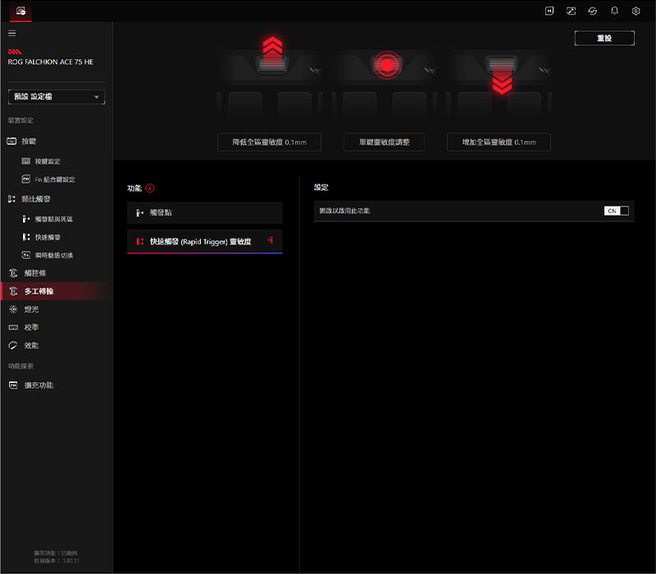The image size is (656, 574).
Task: Open 瞬間動態切換 in sidebar
Action: [x=54, y=255]
